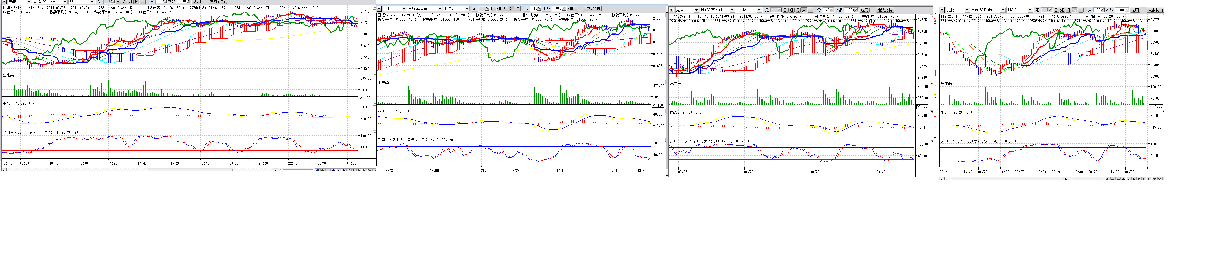Viewport: 1220px width, 276px height.
Task: Switch the 60-minute chart to monthly bars with 月
Action: pos(1068,10)
